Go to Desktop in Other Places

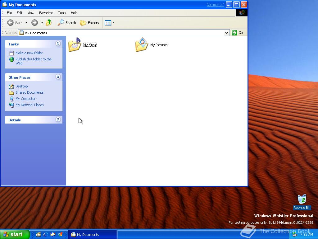coord(22,86)
